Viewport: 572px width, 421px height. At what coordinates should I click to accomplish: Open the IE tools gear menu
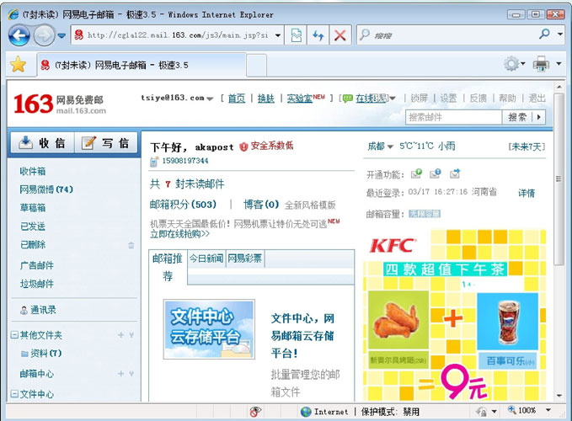[x=514, y=64]
